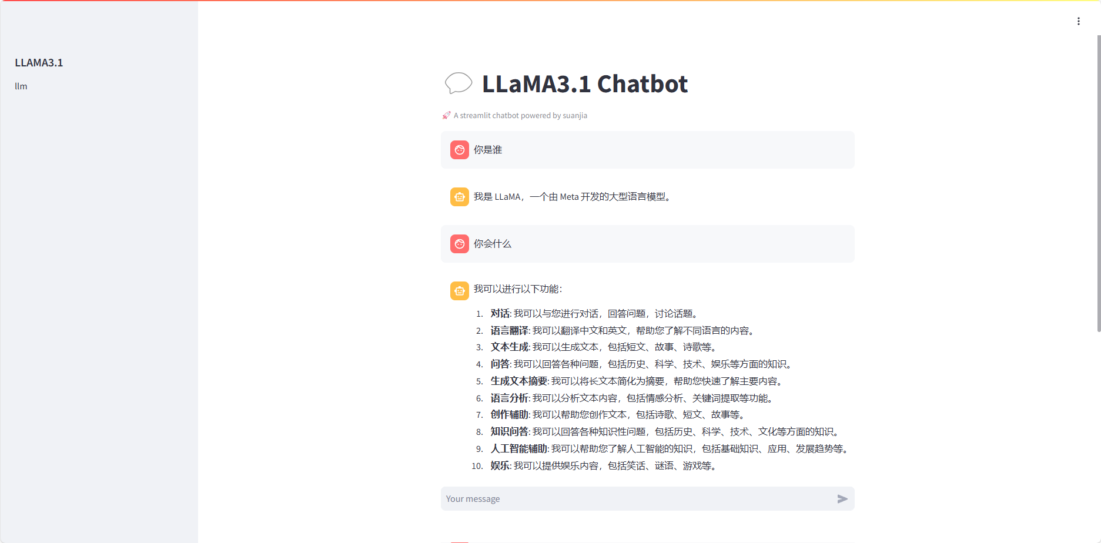
Task: Click the caption A streamlit chatbot powered by suanjia
Action: coord(520,116)
